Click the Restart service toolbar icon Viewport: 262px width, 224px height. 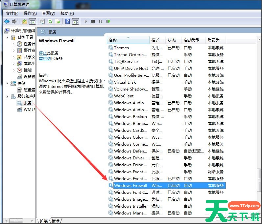[108, 21]
